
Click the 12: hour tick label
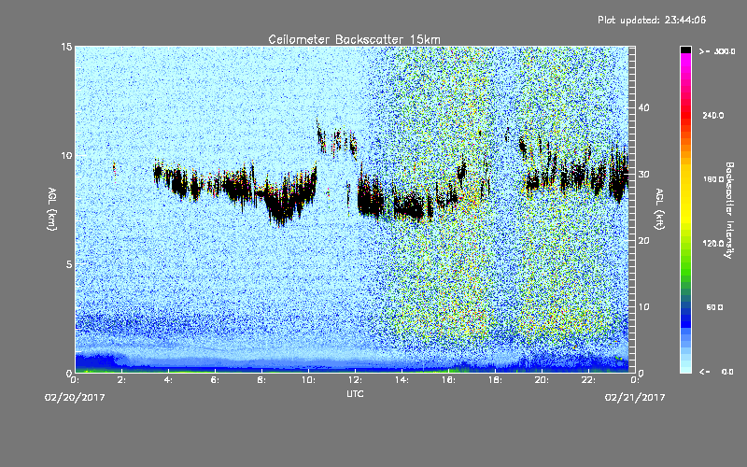click(356, 380)
